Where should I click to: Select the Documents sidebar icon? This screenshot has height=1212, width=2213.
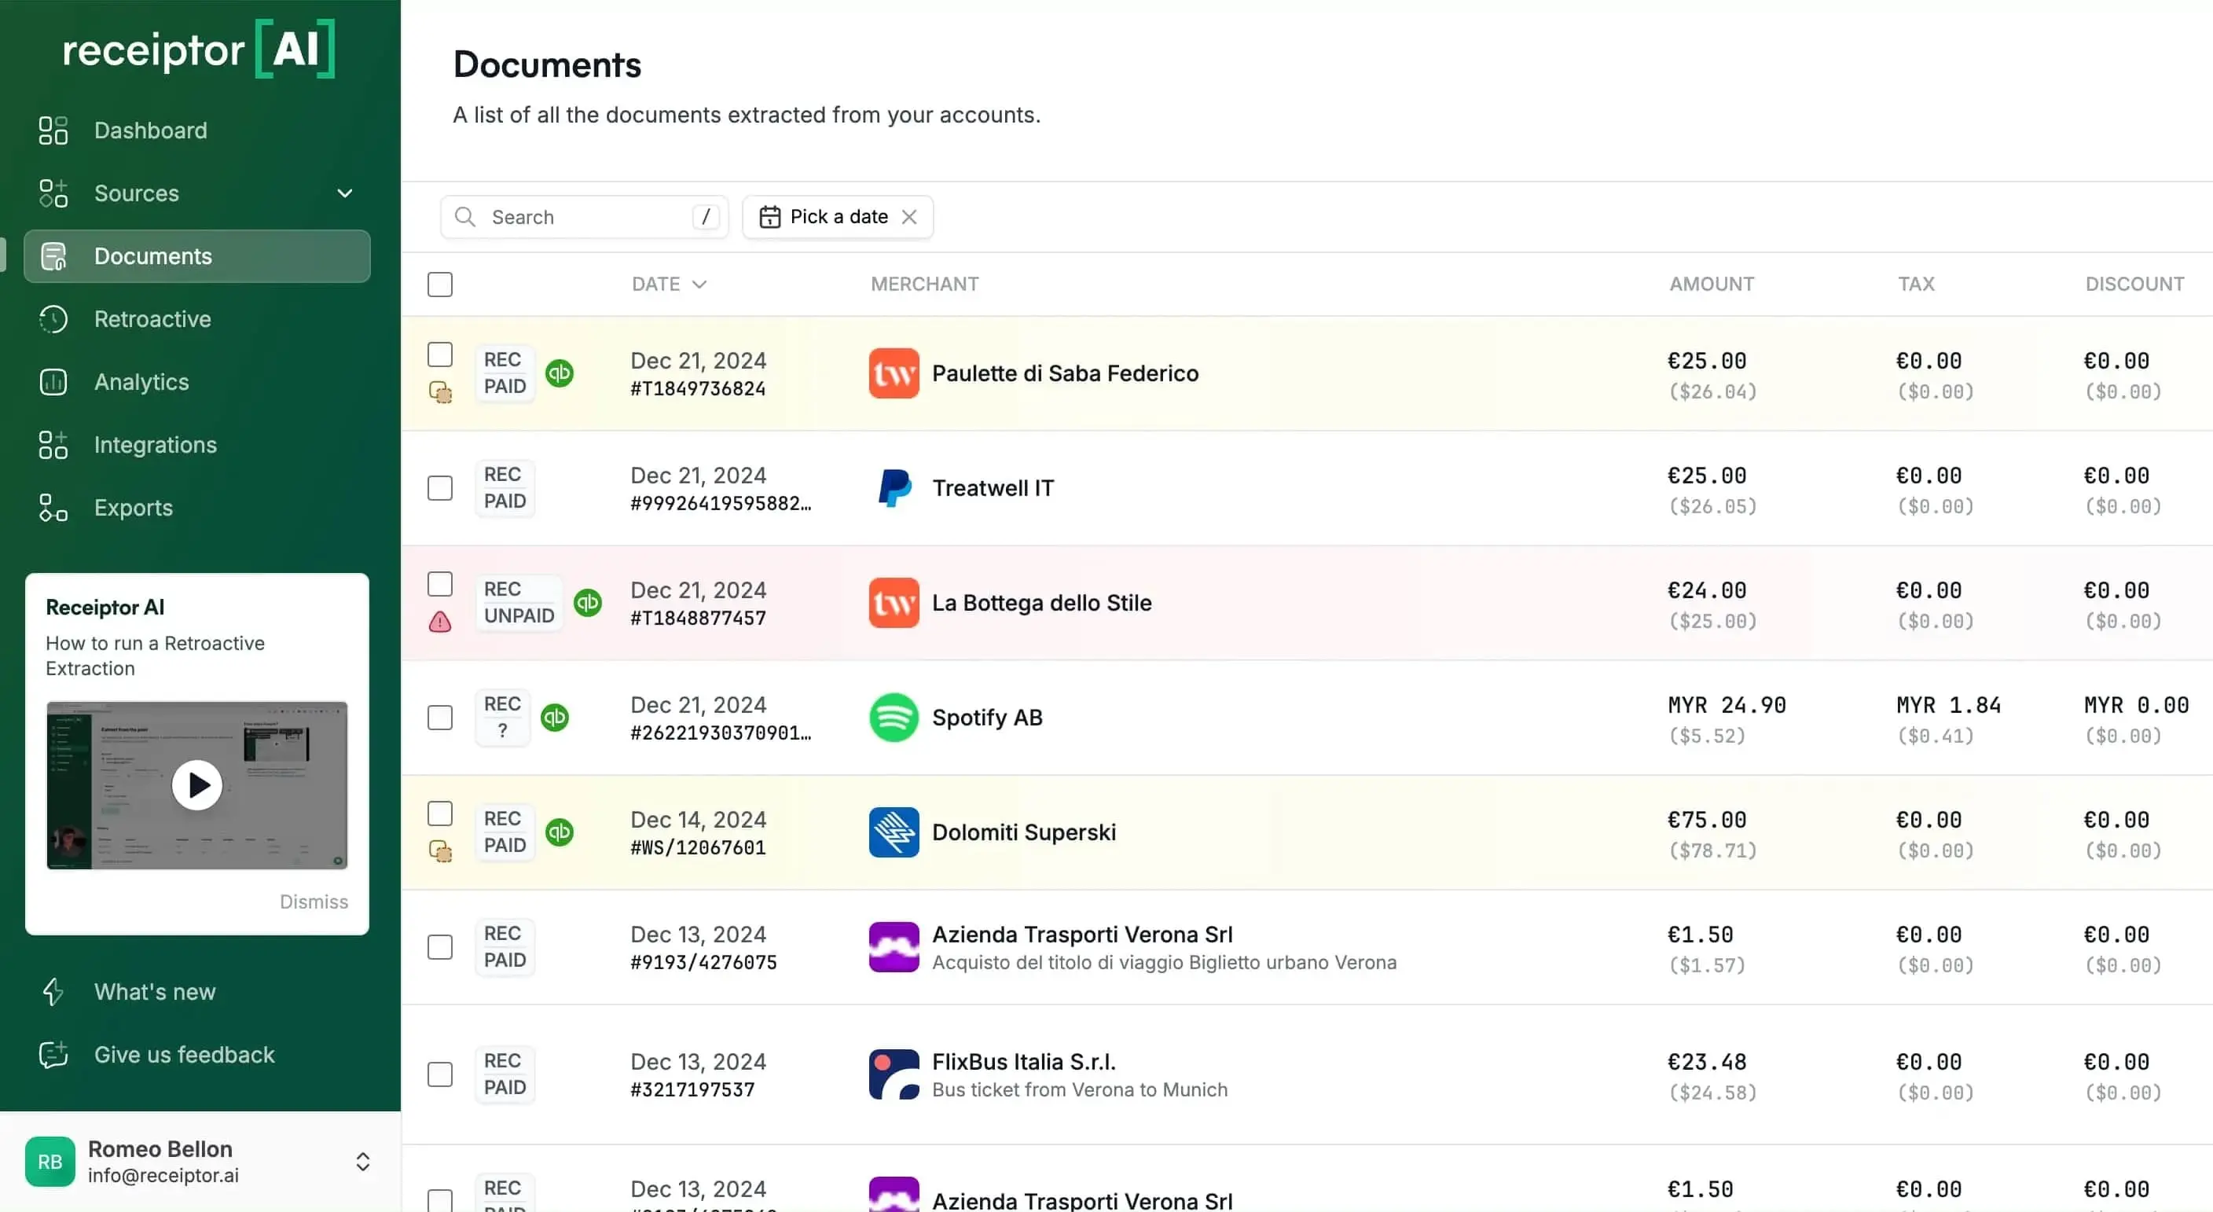coord(53,255)
